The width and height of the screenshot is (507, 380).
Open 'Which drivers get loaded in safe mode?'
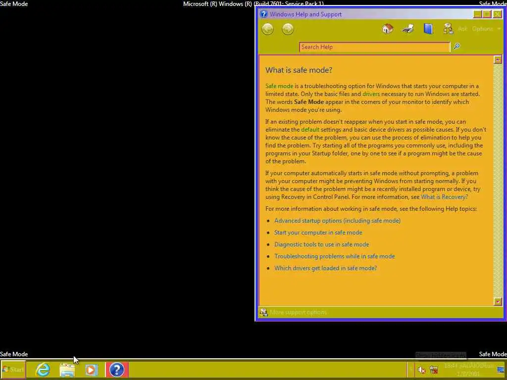[326, 268]
